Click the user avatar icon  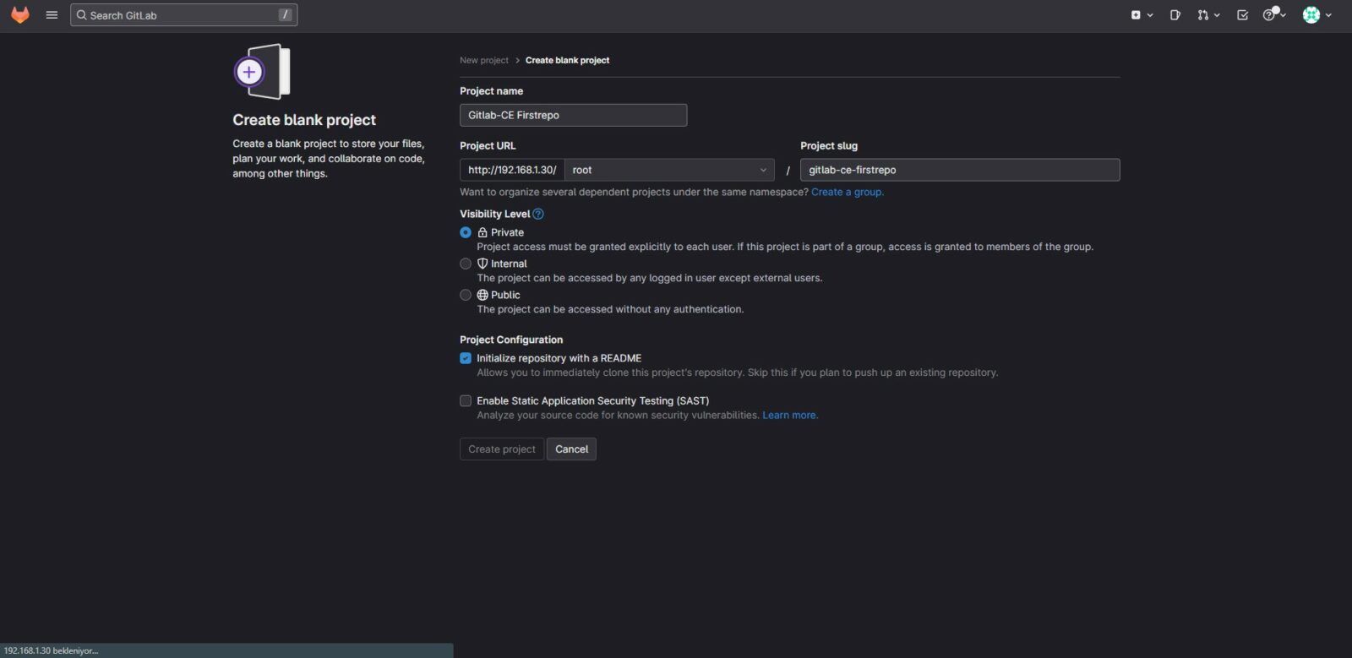point(1311,15)
